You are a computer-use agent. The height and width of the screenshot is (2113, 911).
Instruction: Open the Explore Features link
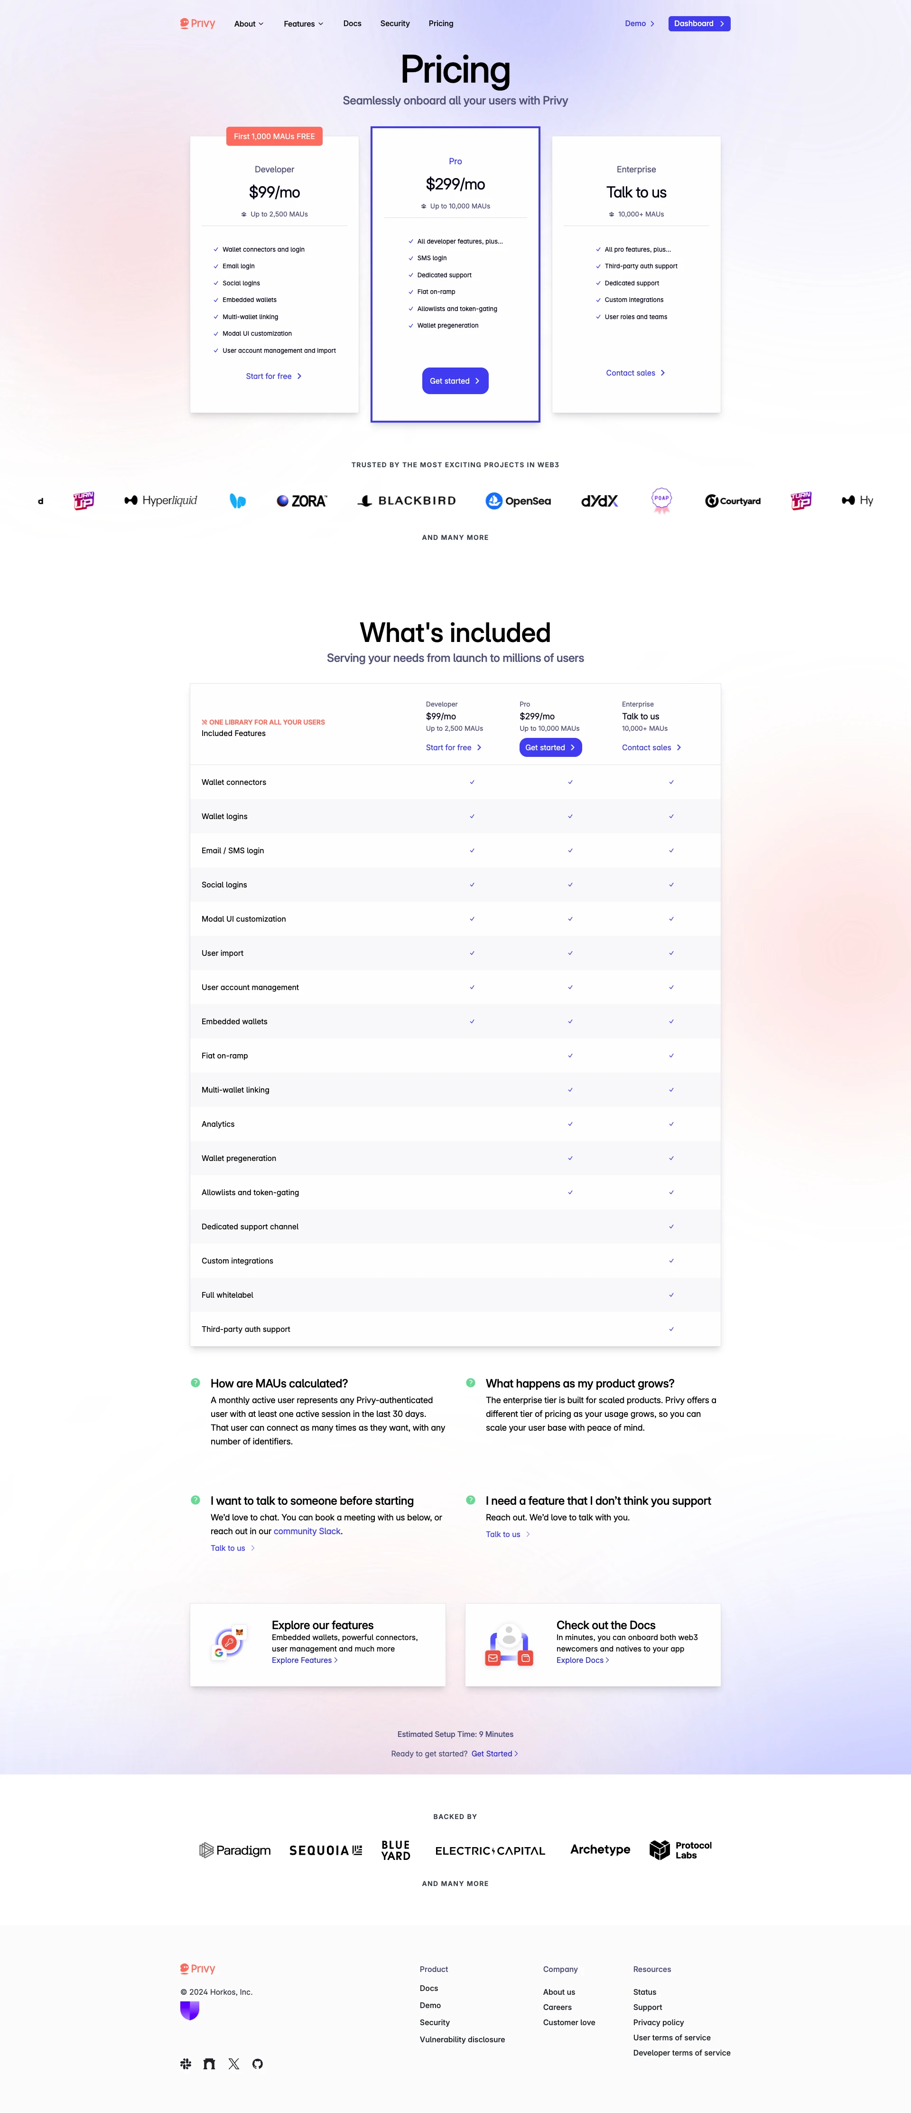(x=301, y=1660)
